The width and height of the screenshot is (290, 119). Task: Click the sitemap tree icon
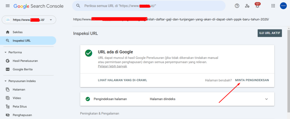[8, 107]
